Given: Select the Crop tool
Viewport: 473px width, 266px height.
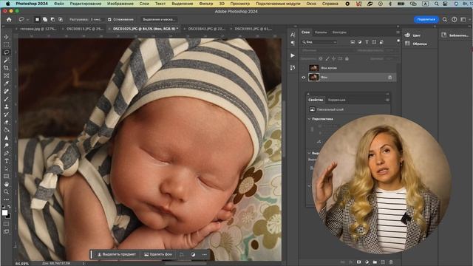Looking at the screenshot, I should [7, 68].
